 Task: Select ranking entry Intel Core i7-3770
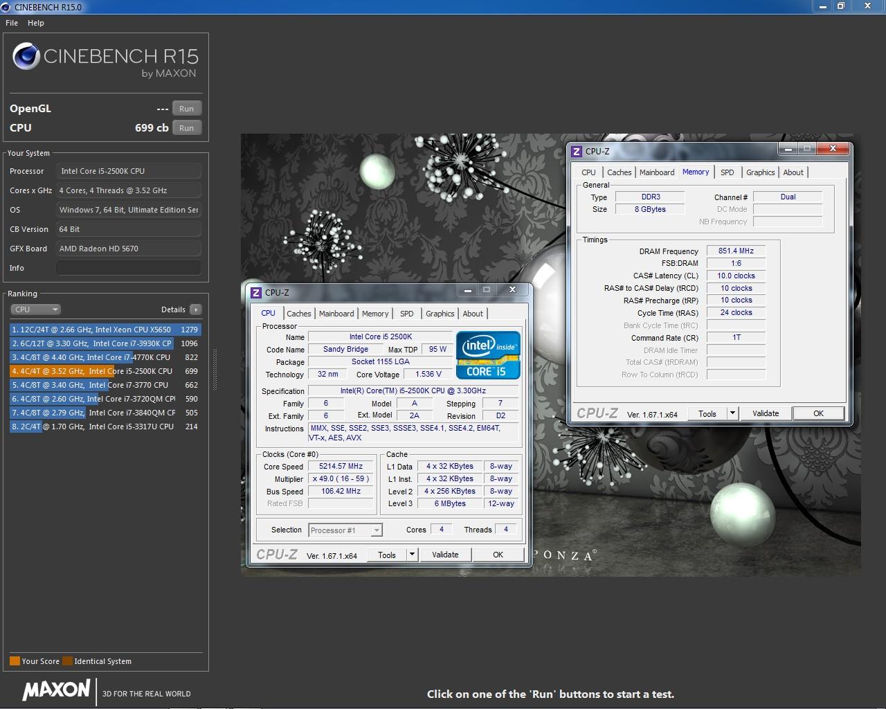105,385
